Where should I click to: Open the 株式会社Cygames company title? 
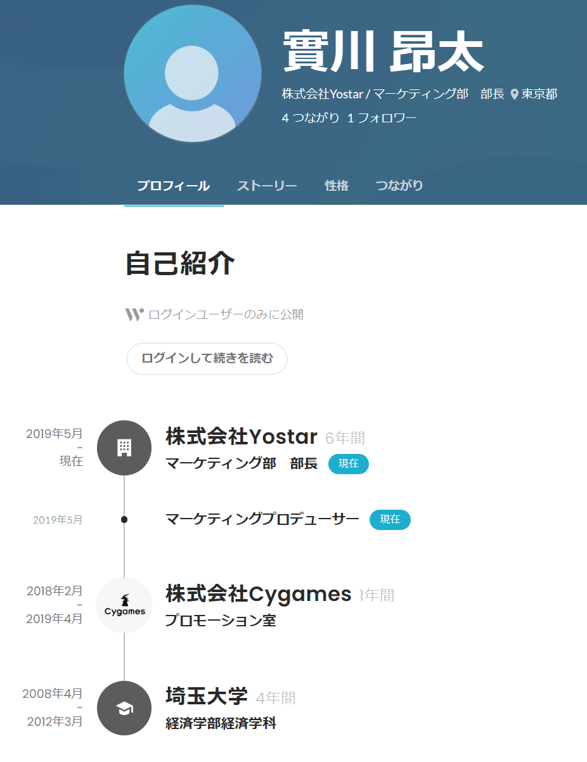[258, 594]
